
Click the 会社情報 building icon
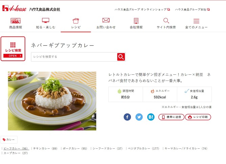[x=136, y=21]
